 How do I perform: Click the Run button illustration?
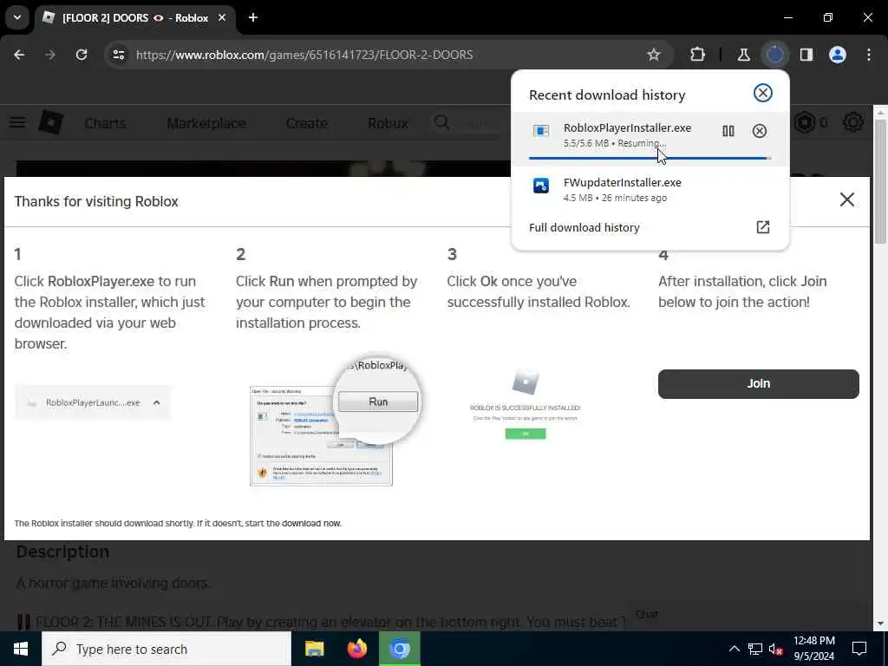[378, 402]
